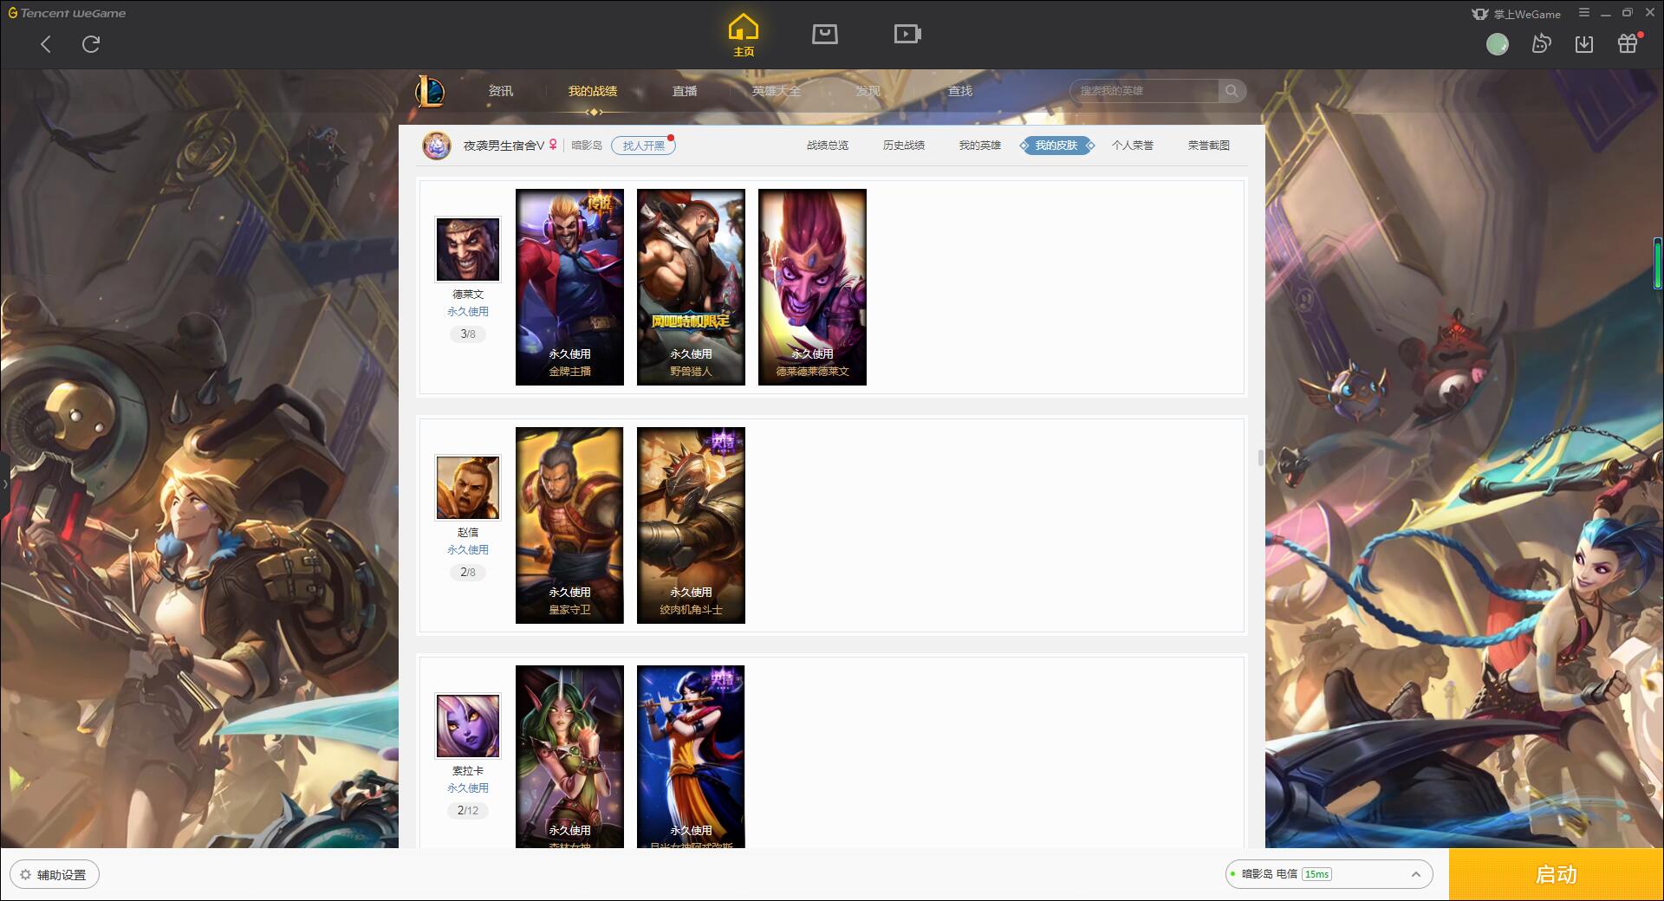Screen dimensions: 1664x901
Task: Click the 夜袭男生宿舍V username
Action: [504, 146]
